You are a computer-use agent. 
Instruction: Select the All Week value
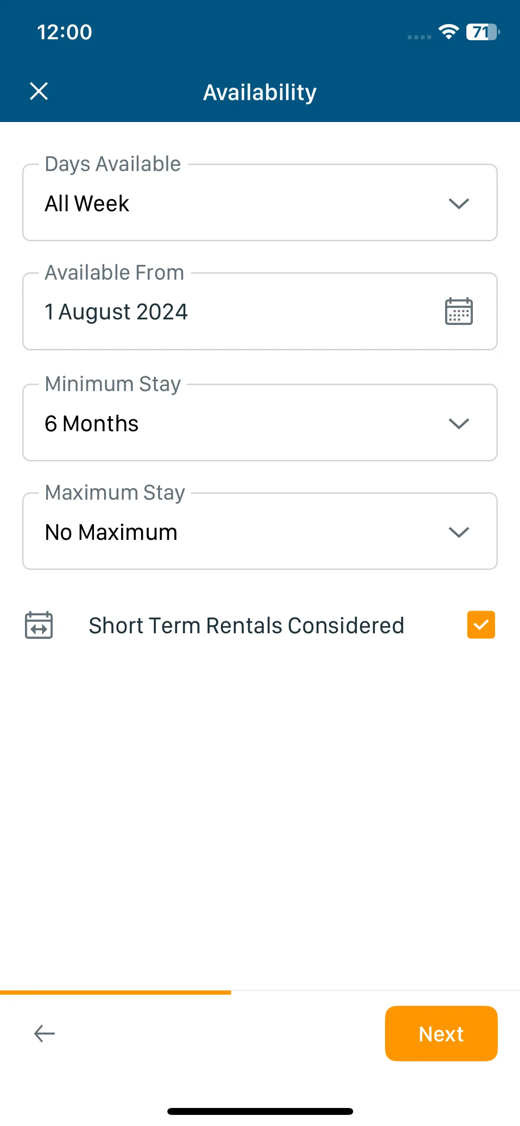click(87, 203)
